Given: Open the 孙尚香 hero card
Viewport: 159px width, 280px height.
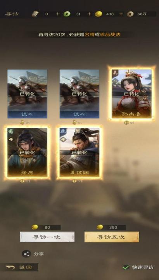Looking at the screenshot, I should [132, 94].
